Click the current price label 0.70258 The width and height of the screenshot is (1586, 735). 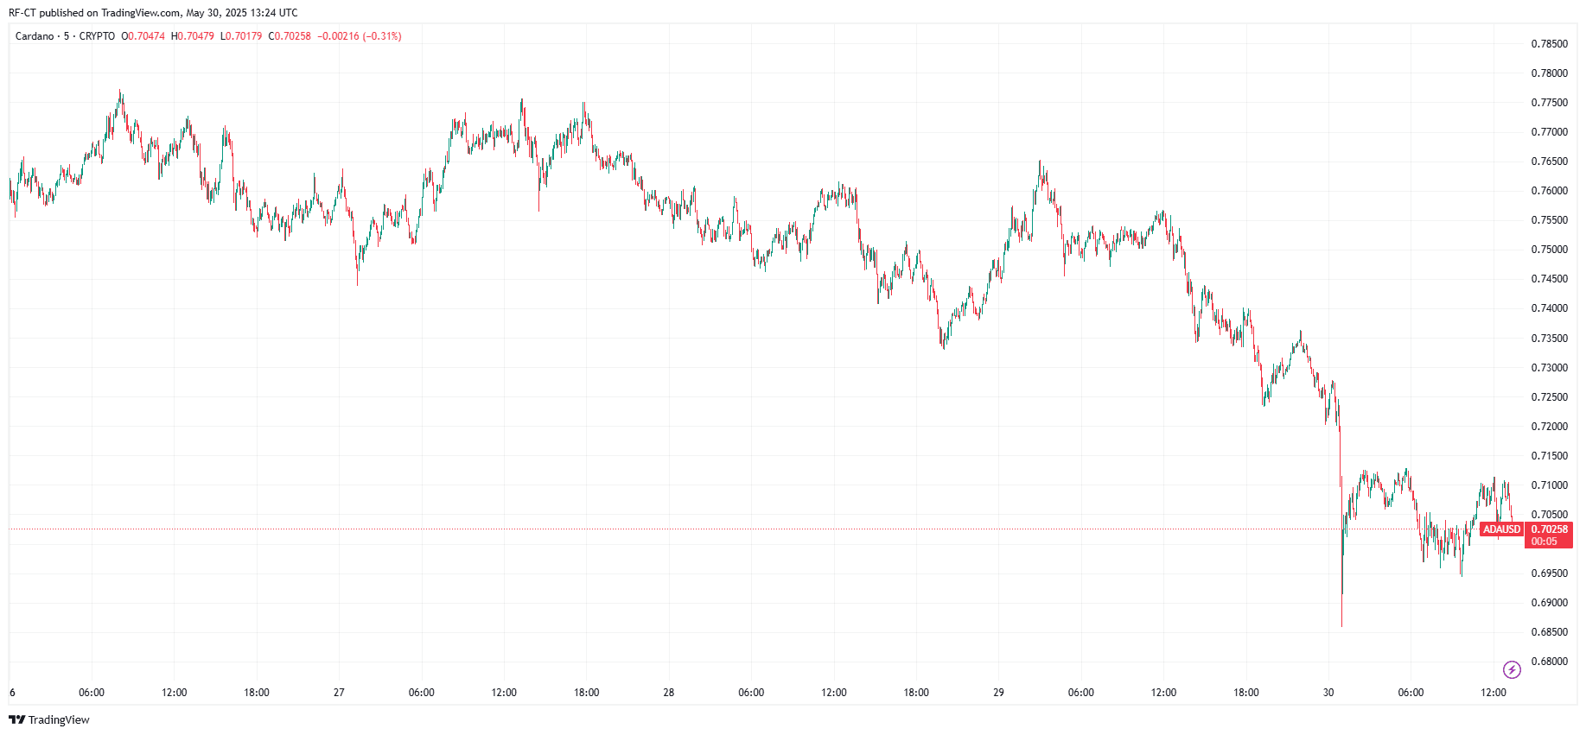(x=1549, y=529)
